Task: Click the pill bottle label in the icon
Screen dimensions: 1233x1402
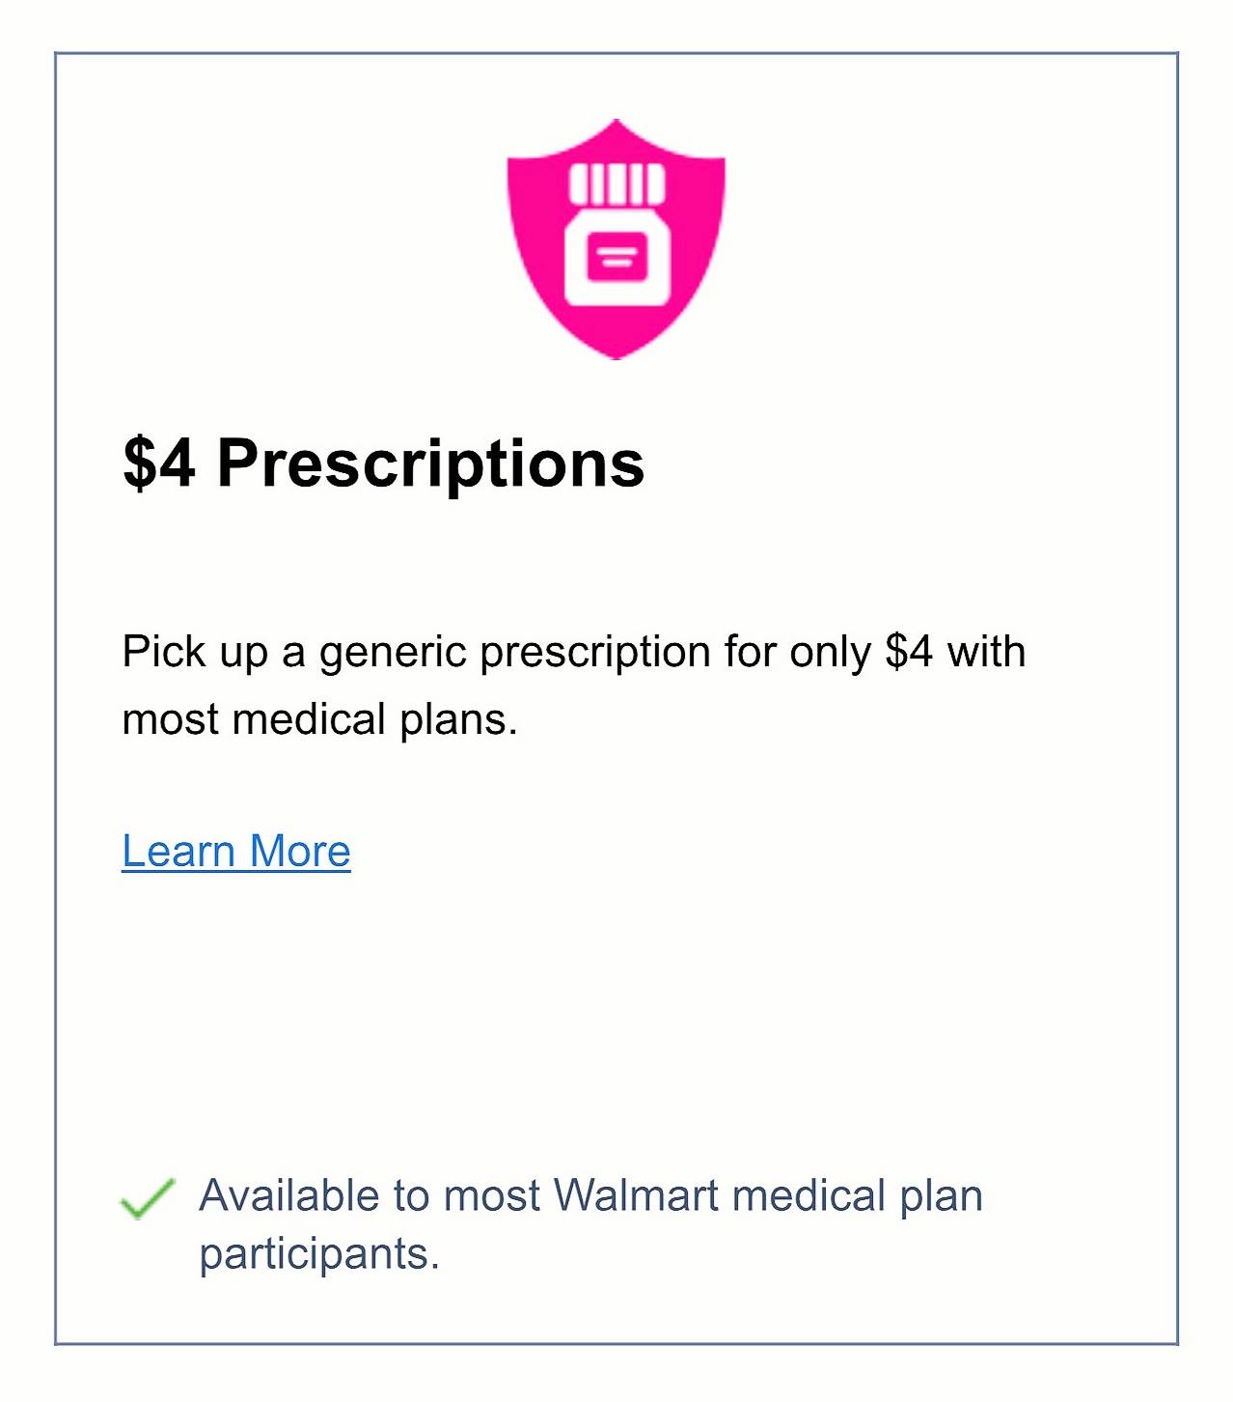Action: 616,256
